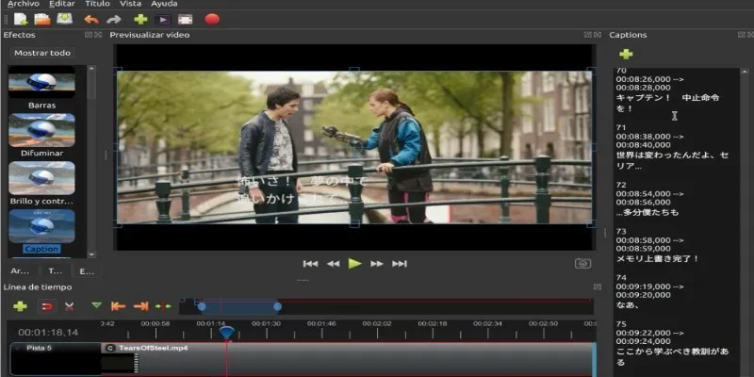
Task: Click caption 73 text メモリ上書き完了！
Action: pos(657,258)
